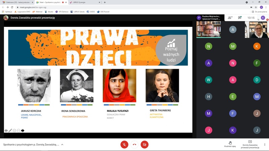Select the pen tool in presentation controls

10,131
